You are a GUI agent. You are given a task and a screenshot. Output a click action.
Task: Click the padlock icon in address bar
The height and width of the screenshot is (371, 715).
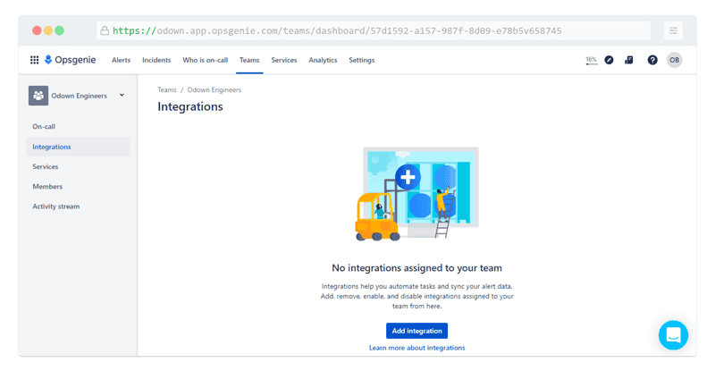[x=105, y=30]
